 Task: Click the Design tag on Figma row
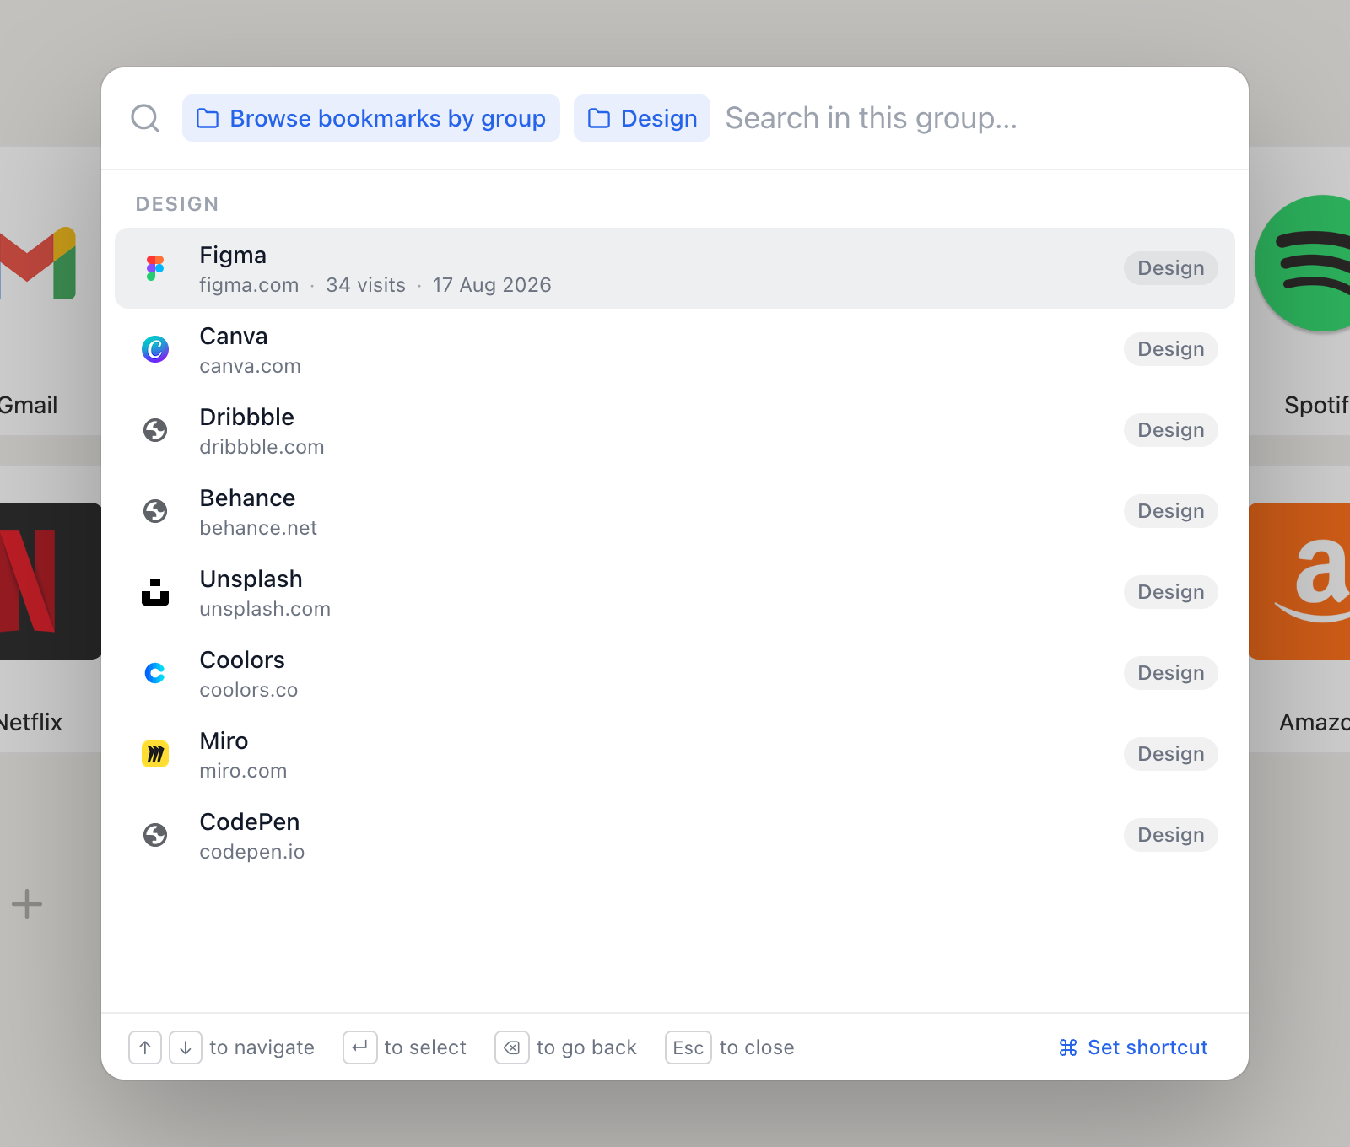tap(1171, 268)
